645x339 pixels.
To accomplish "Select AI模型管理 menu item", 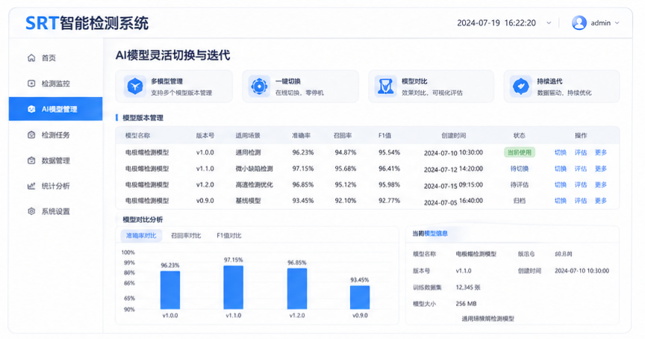I will 55,109.
